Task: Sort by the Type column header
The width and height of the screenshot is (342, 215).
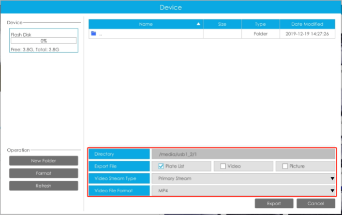Action: tap(260, 24)
